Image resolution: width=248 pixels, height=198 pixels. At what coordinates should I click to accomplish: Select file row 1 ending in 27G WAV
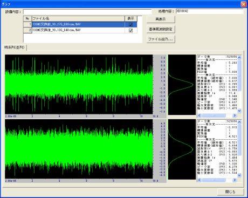click(78, 24)
